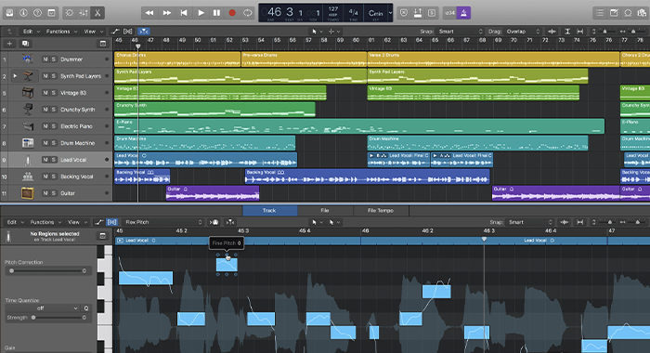Toggle Cycle mode loop button

click(248, 13)
